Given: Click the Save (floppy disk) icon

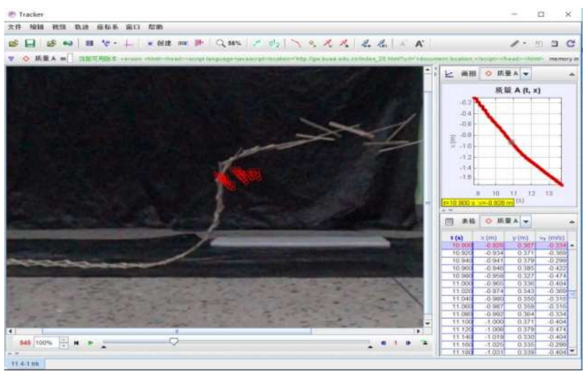Looking at the screenshot, I should (x=30, y=43).
